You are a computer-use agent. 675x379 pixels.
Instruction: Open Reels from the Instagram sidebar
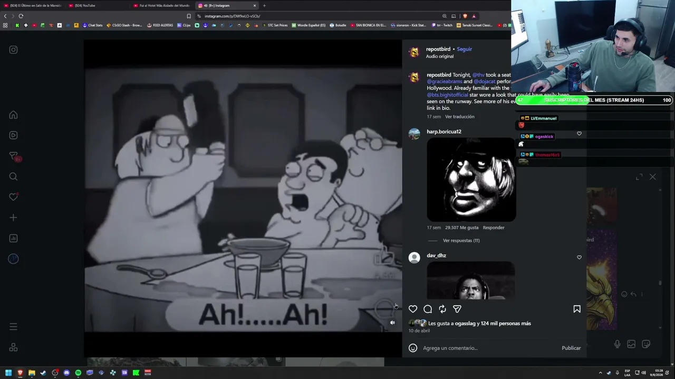pos(13,135)
